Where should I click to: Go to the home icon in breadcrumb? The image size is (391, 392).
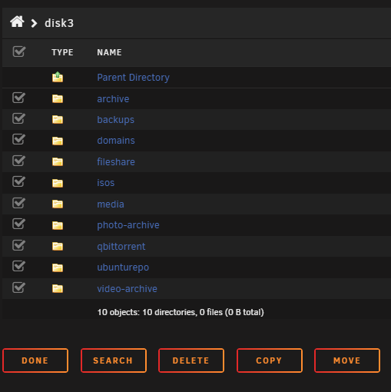coord(17,22)
